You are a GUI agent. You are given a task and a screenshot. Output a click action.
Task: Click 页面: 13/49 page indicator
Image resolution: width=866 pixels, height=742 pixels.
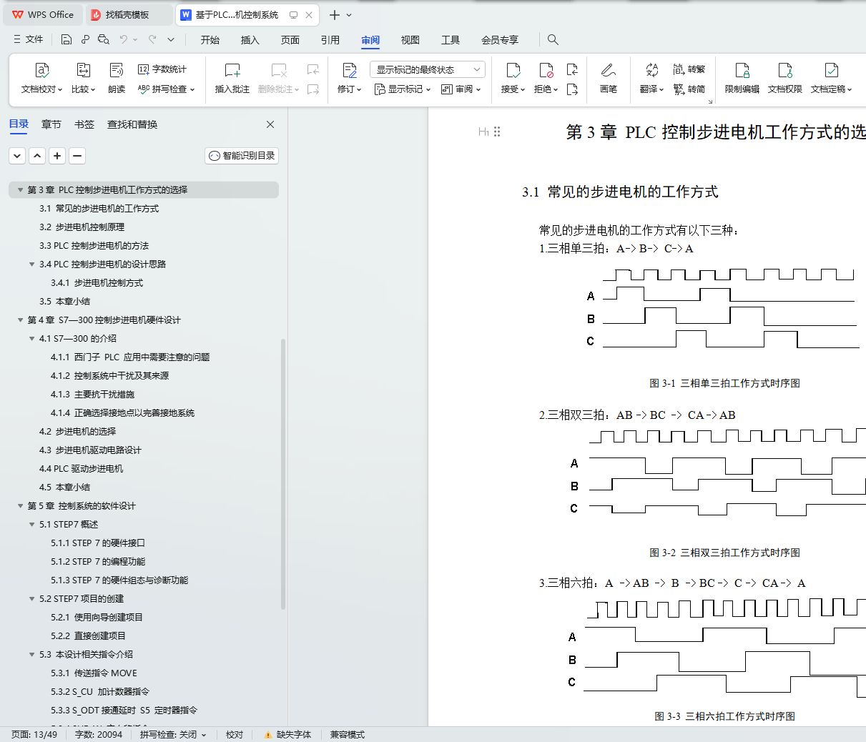point(34,735)
